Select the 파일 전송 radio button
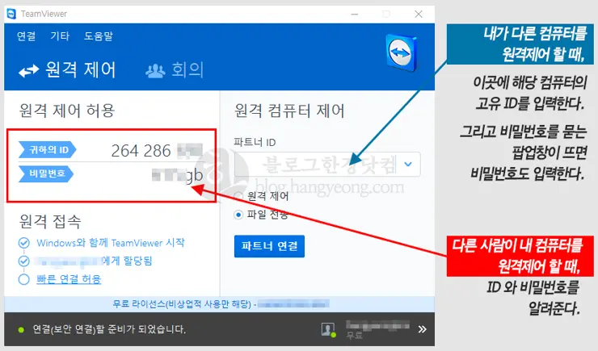Image resolution: width=598 pixels, height=351 pixels. tap(238, 215)
